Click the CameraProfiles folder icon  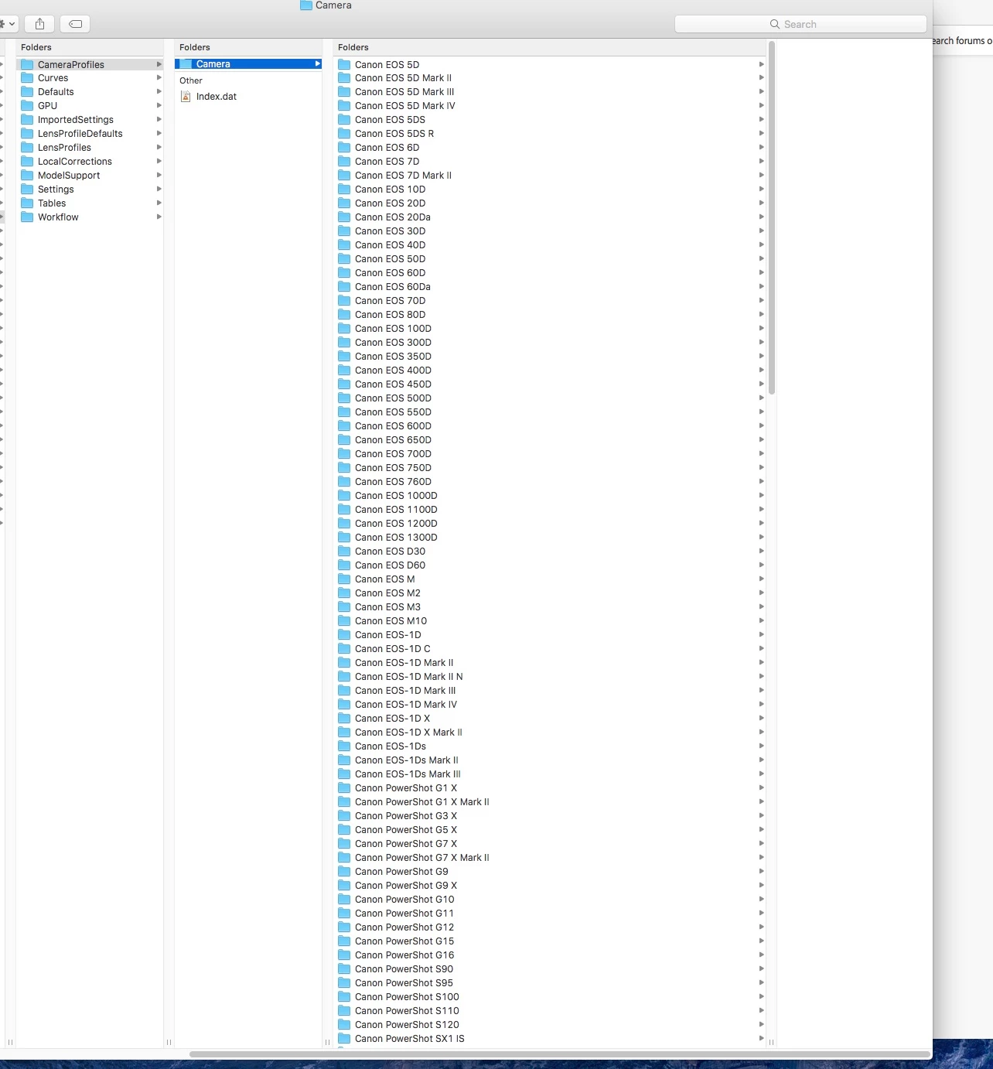27,64
